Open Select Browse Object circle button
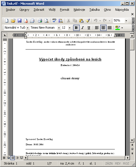This screenshot has width=136, height=167. point(132,149)
